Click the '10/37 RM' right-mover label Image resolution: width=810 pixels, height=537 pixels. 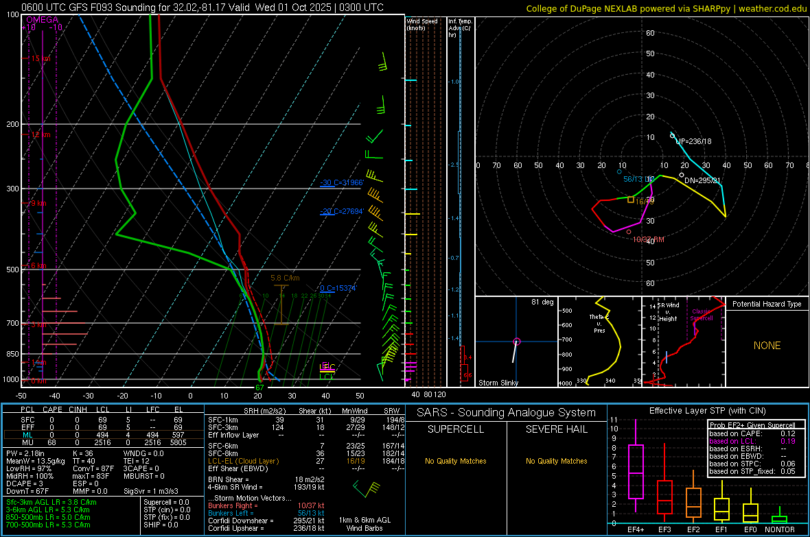click(648, 239)
